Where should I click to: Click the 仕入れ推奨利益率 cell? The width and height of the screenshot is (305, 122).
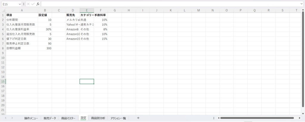(x=22, y=29)
